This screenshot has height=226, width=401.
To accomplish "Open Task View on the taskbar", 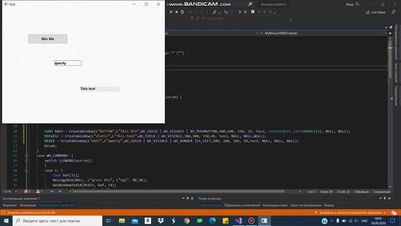I will click(x=108, y=220).
